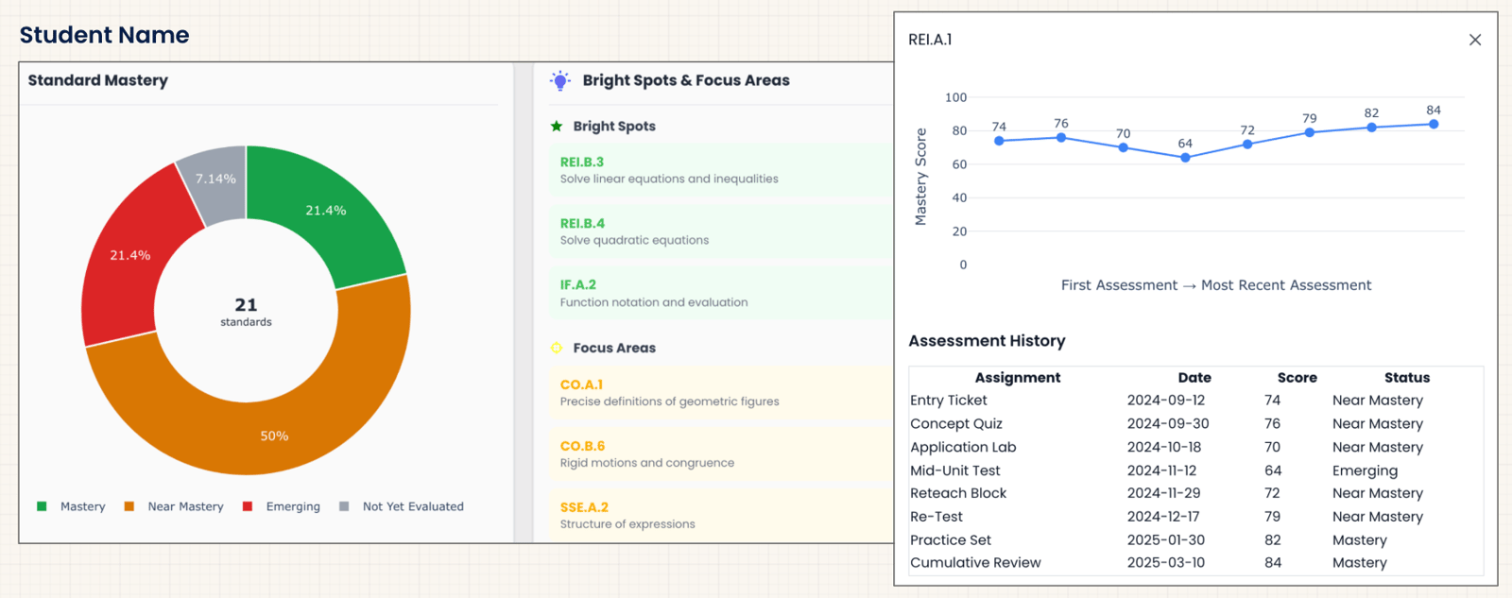Click the Emerging status for Mid-Unit Test

pos(1365,470)
